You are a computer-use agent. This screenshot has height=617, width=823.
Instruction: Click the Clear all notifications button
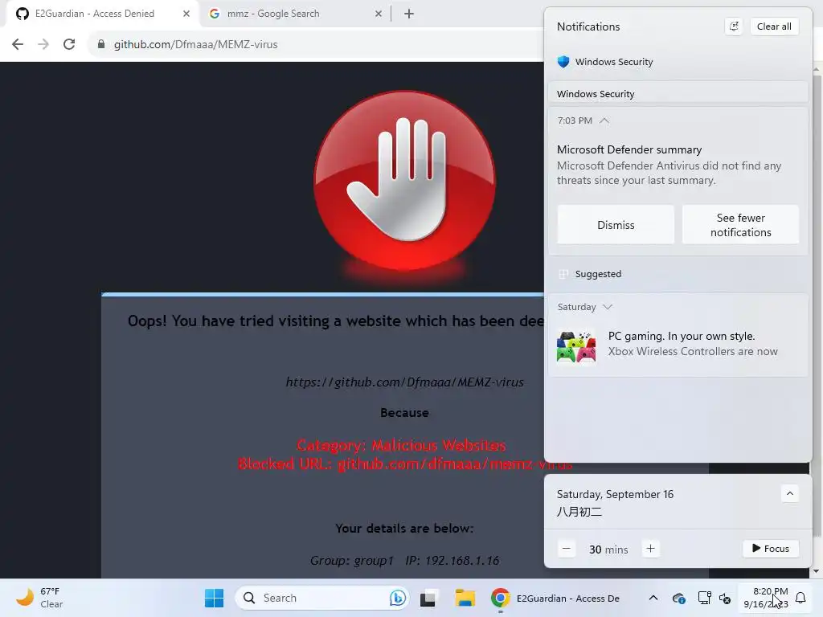pyautogui.click(x=774, y=27)
